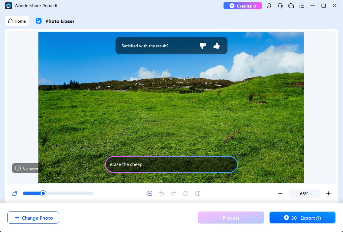Open the feedback chat icon
Screen dimensions: 343x232
[x=291, y=5]
